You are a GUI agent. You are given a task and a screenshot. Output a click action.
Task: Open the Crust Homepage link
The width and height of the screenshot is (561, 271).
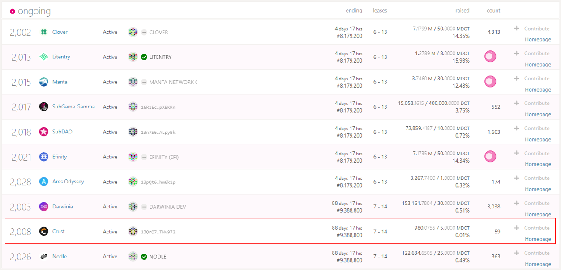click(x=538, y=239)
